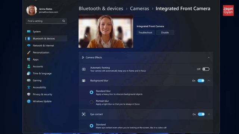Viewport: 239px width, 134px height.
Task: Go to Windows Update
Action: [x=46, y=101]
